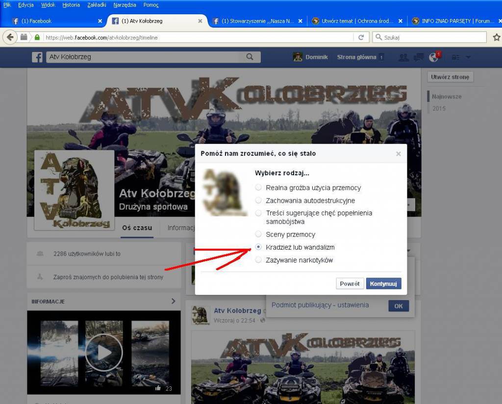
Task: Click the green padlock security icon
Action: click(37, 37)
